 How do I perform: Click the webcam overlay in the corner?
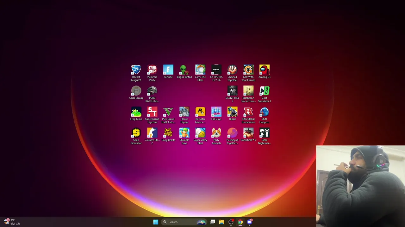coord(360,186)
